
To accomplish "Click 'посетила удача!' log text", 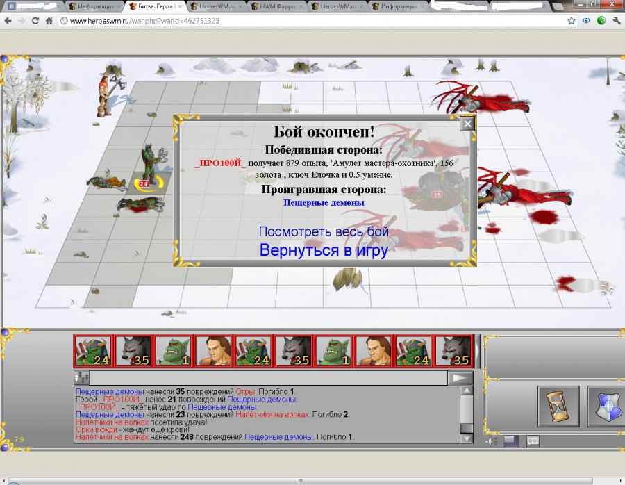I will pos(179,422).
